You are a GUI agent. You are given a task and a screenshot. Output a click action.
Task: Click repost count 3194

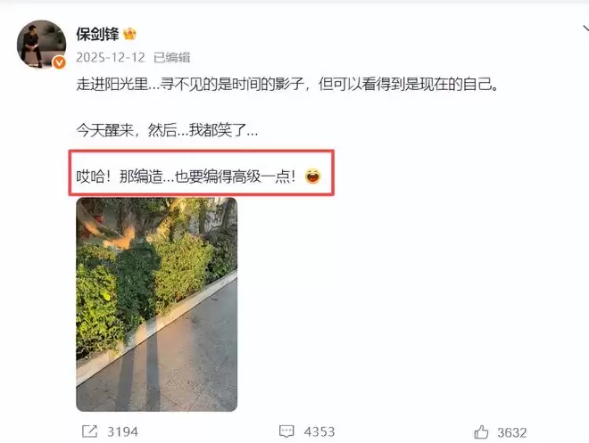123,431
